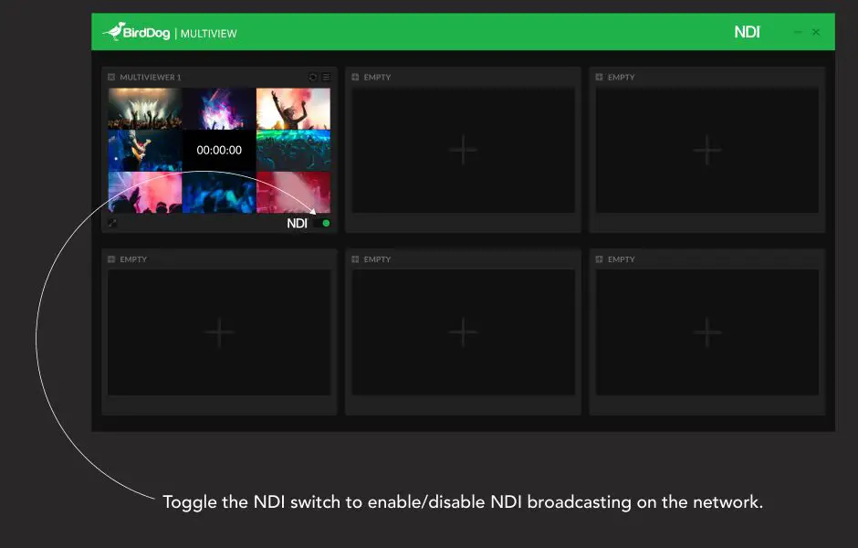
Task: Open the add-source plus in the bottom-middle EMPTY panel
Action: tap(463, 332)
